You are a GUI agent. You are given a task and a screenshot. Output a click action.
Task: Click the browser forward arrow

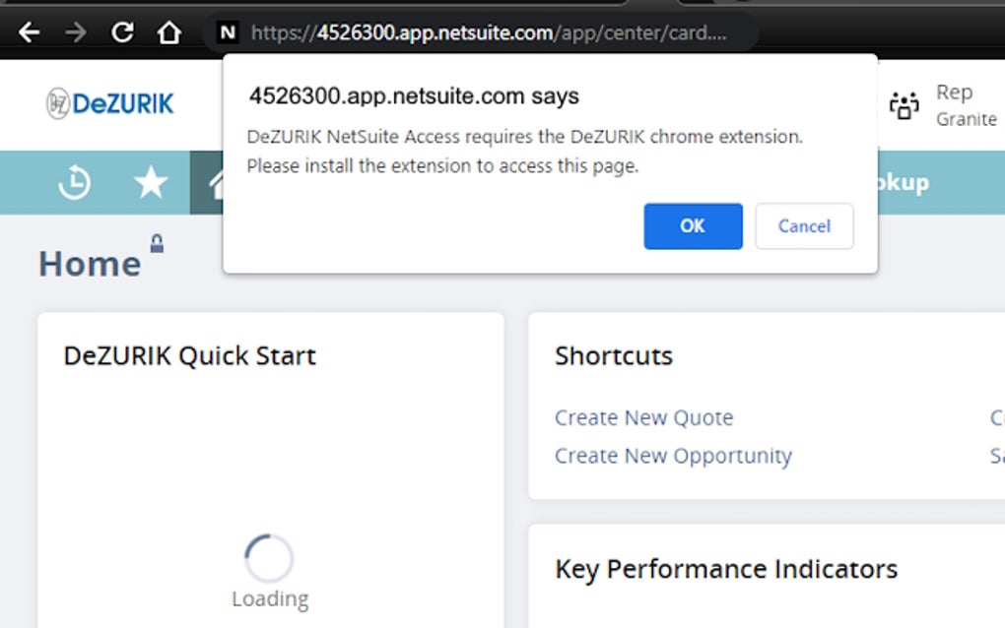[75, 31]
